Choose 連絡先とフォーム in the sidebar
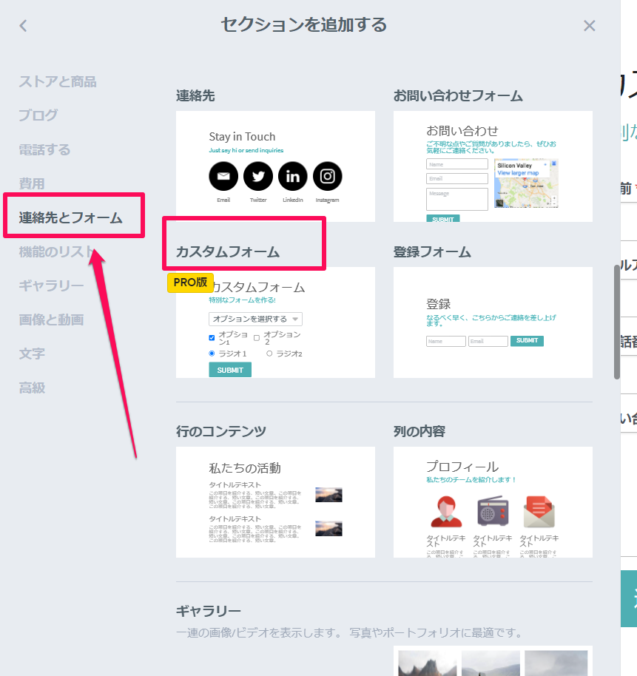 pos(70,217)
